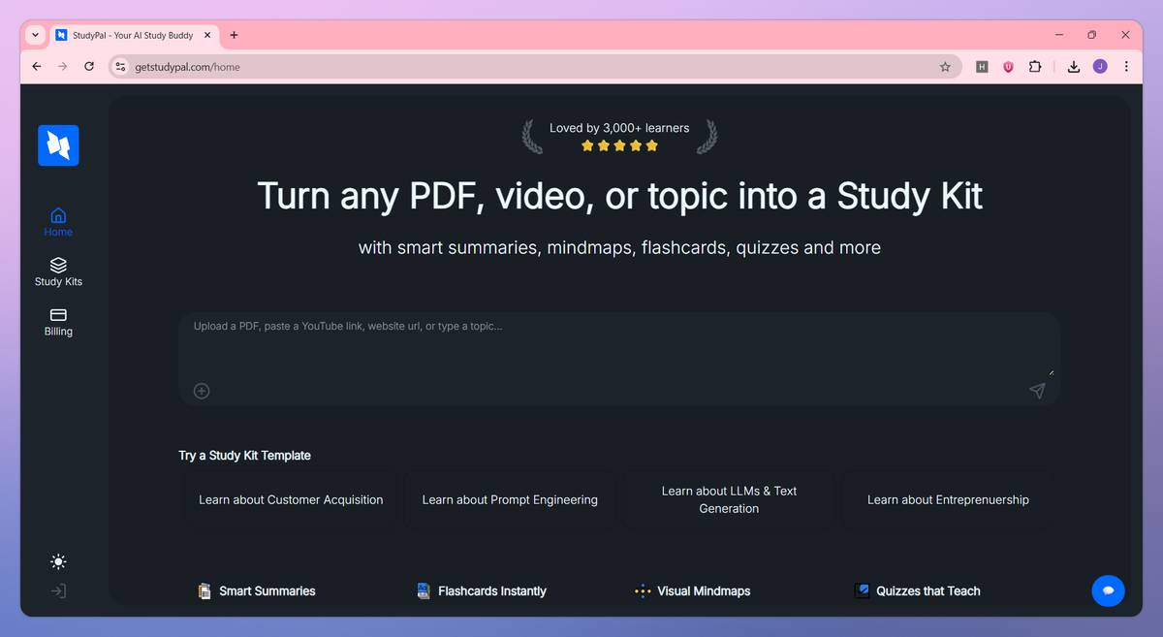
Task: Bookmark this page with star icon
Action: [x=945, y=67]
